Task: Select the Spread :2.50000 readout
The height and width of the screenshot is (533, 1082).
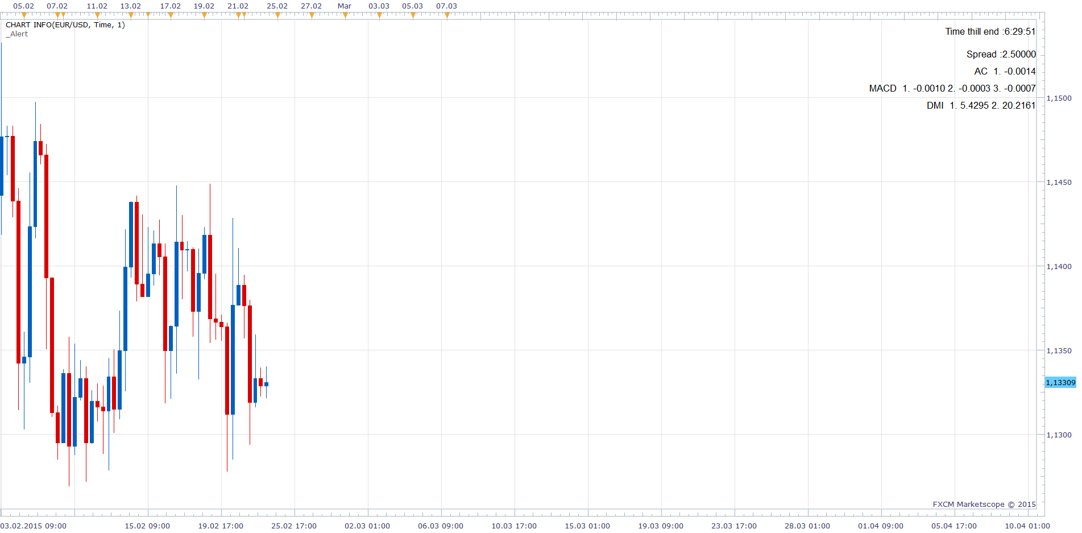Action: (x=1001, y=55)
